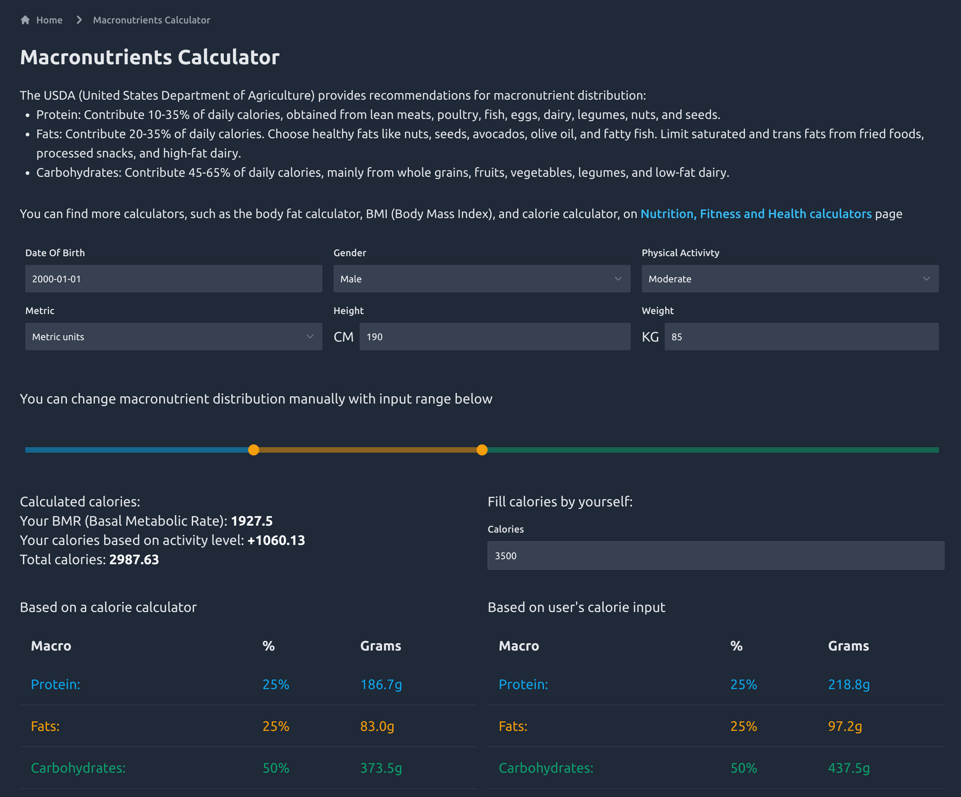Click the 373.5g carbohydrates grams cell
Viewport: 961px width, 797px height.
point(381,768)
